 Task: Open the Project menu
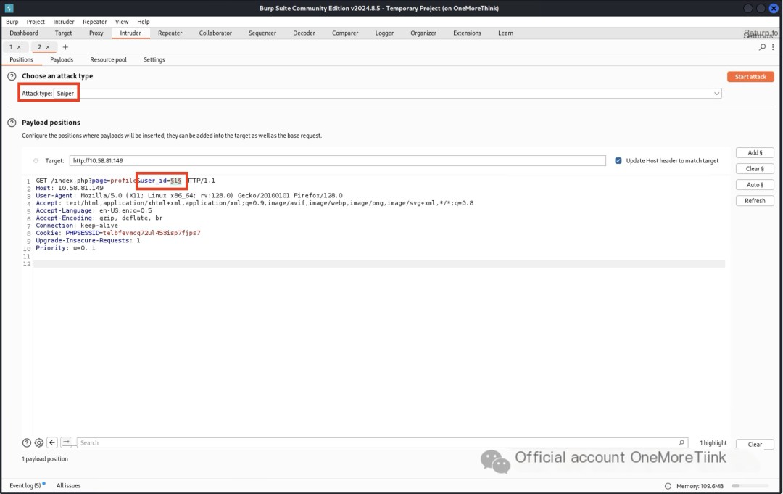click(36, 22)
